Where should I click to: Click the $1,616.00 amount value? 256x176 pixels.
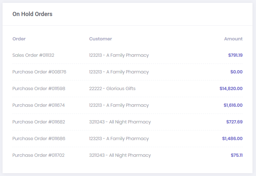233,105
